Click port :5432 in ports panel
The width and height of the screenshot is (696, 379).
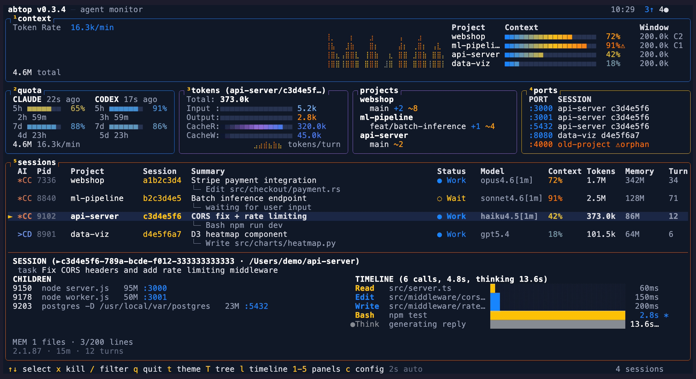541,126
